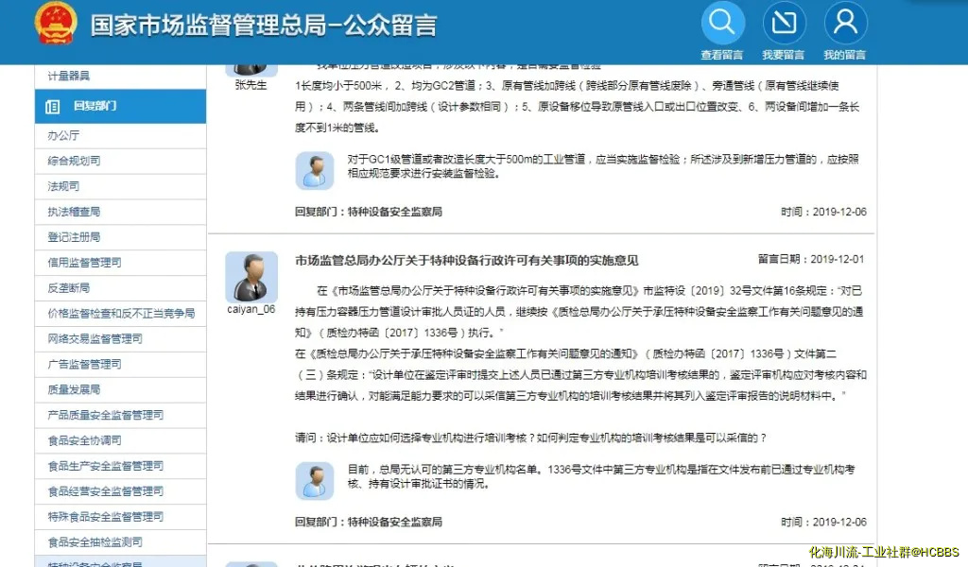The height and width of the screenshot is (567, 968).
Task: Open the 我要留言 compose icon
Action: [784, 24]
